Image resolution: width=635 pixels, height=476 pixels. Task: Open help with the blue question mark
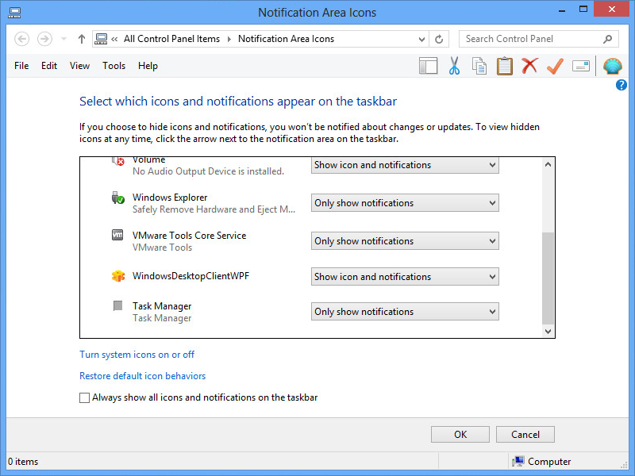(x=622, y=85)
